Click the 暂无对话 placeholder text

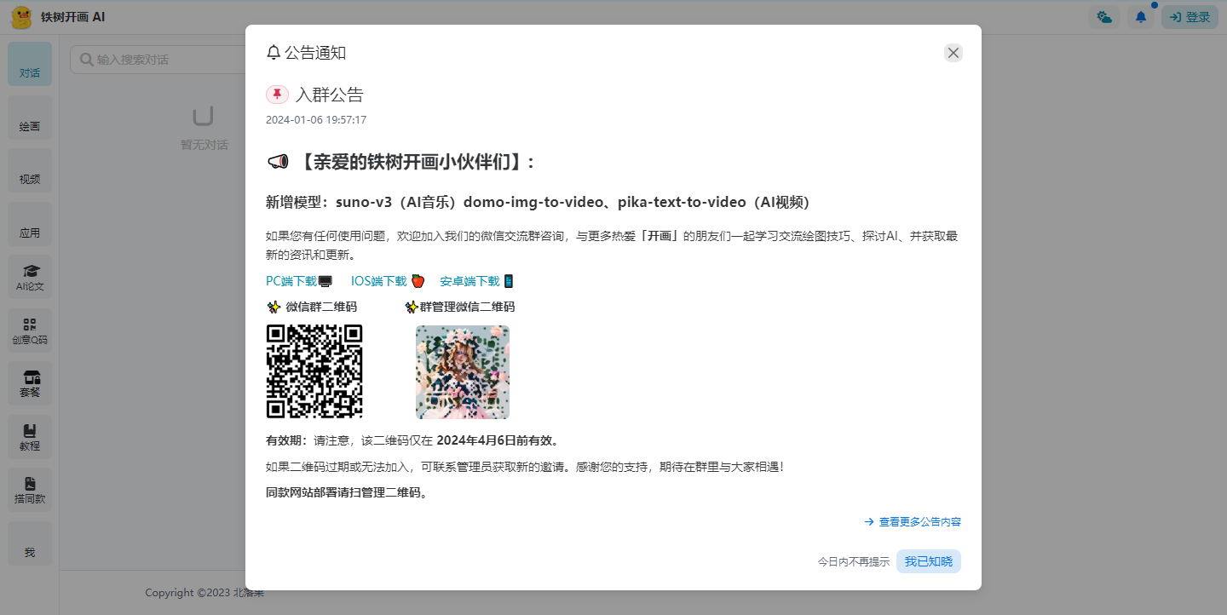[x=204, y=145]
